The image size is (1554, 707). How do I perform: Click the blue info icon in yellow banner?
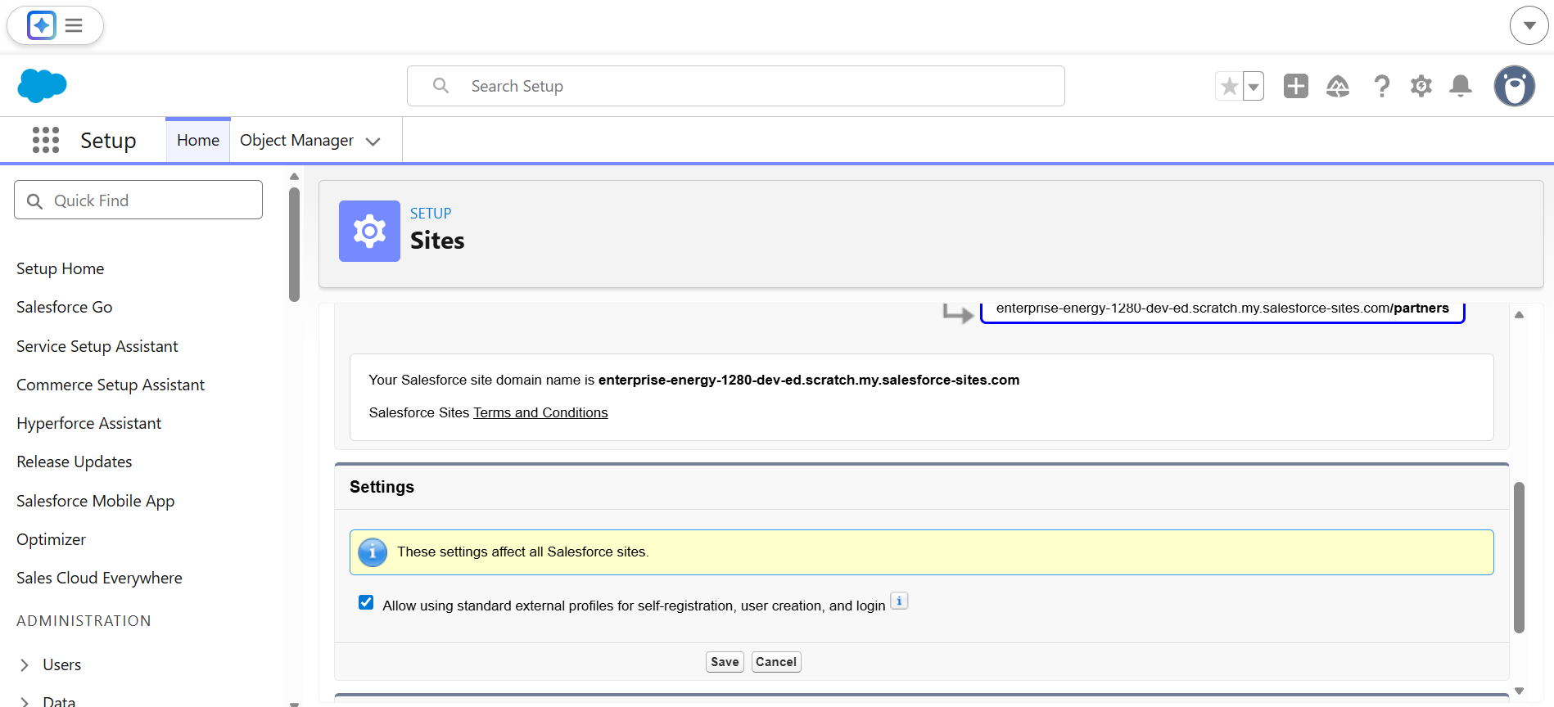pos(373,552)
